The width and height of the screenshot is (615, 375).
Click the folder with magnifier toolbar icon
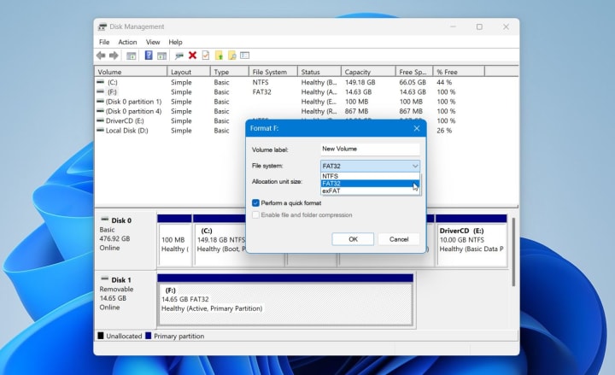[x=231, y=56]
